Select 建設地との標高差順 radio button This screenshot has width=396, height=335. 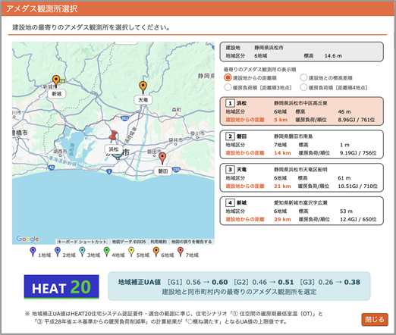click(303, 77)
